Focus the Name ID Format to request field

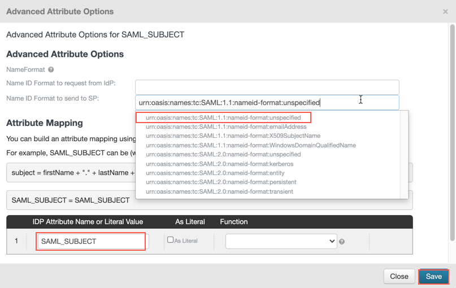point(267,87)
